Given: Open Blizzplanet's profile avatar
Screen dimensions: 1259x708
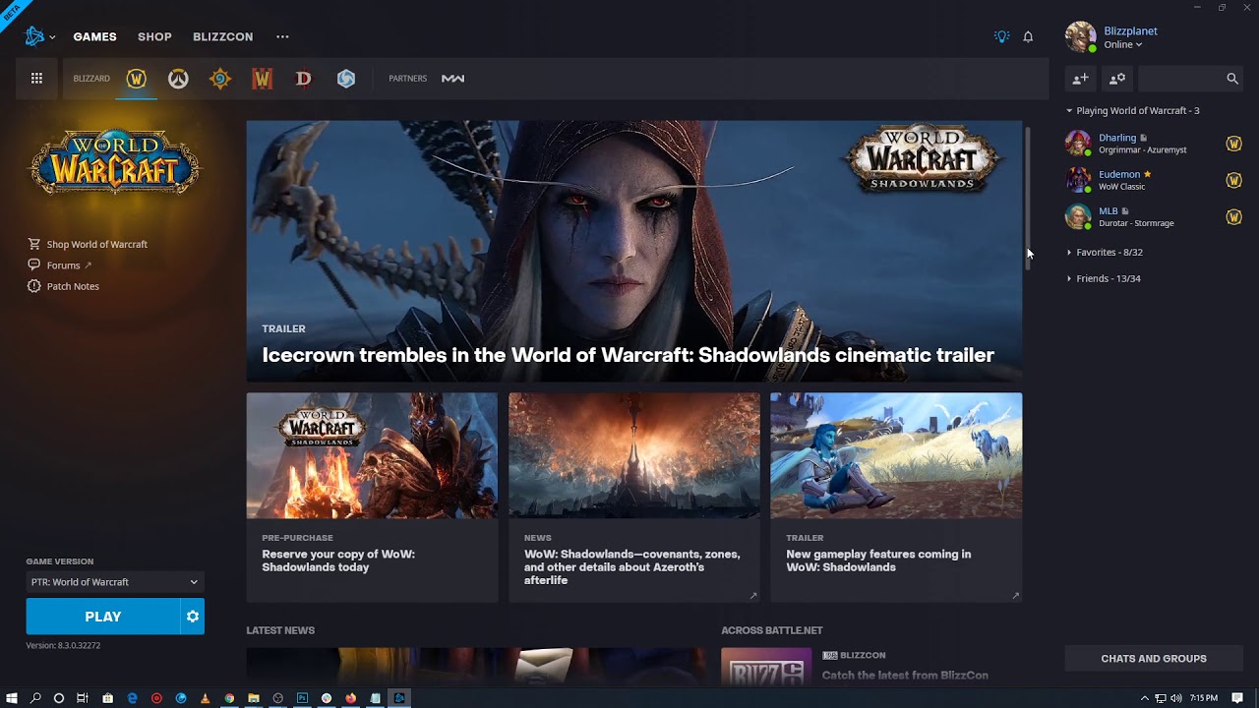Looking at the screenshot, I should [x=1080, y=36].
